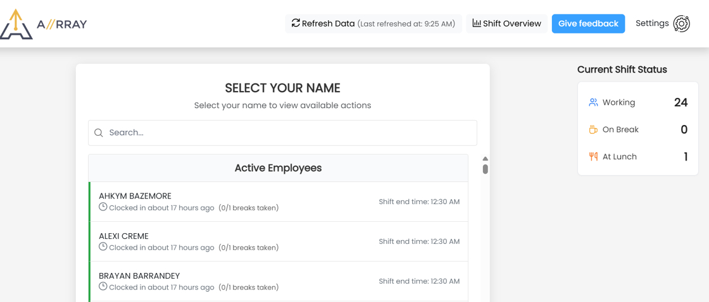Click ALEXI CREME's shift end time

click(419, 241)
